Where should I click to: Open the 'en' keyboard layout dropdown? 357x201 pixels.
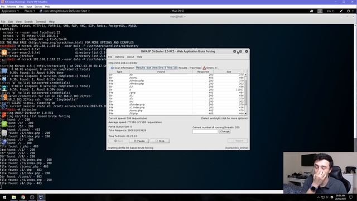(330, 11)
